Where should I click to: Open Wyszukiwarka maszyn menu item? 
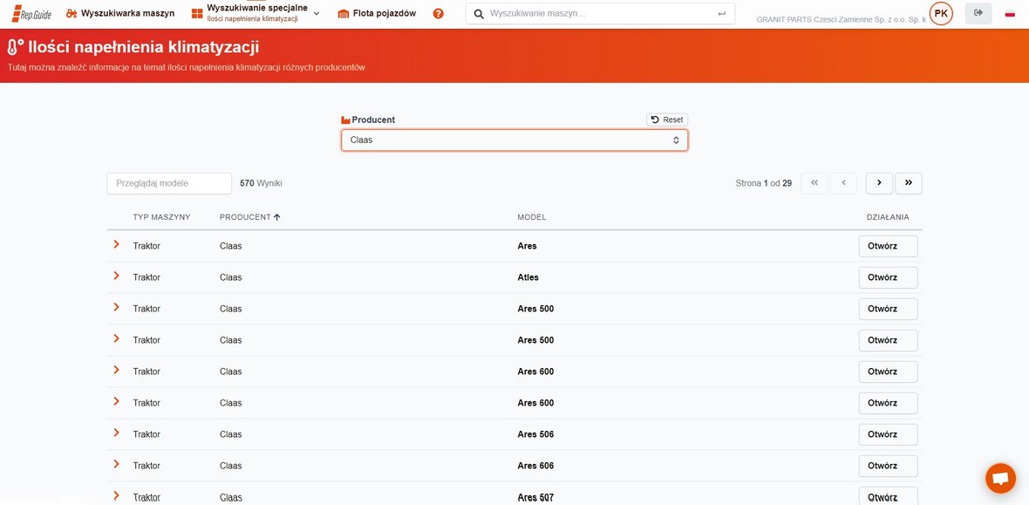tap(120, 14)
